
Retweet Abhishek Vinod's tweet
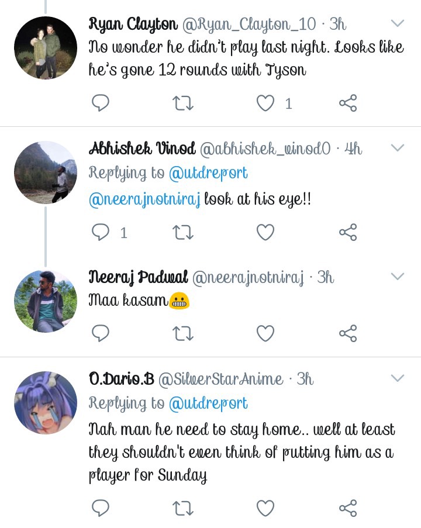tap(183, 233)
